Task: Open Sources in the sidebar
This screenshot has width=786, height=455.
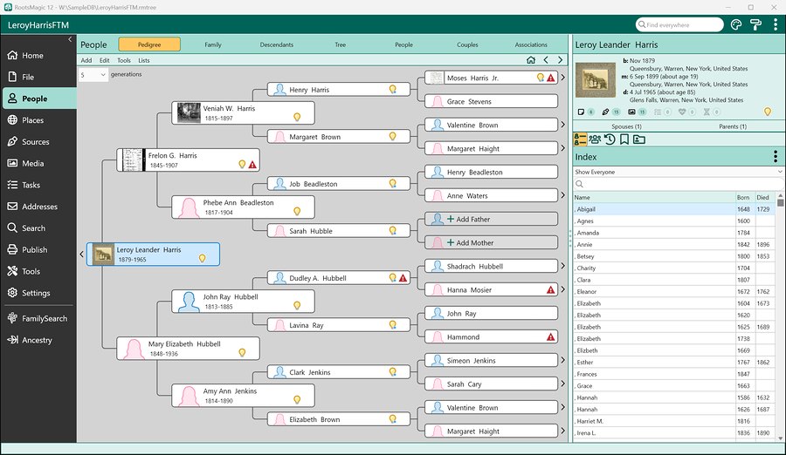Action: point(39,142)
